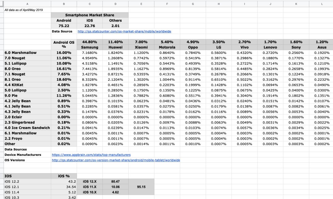The width and height of the screenshot is (333, 199).
Task: Open the statcounter OS market share link
Action: pos(124,31)
